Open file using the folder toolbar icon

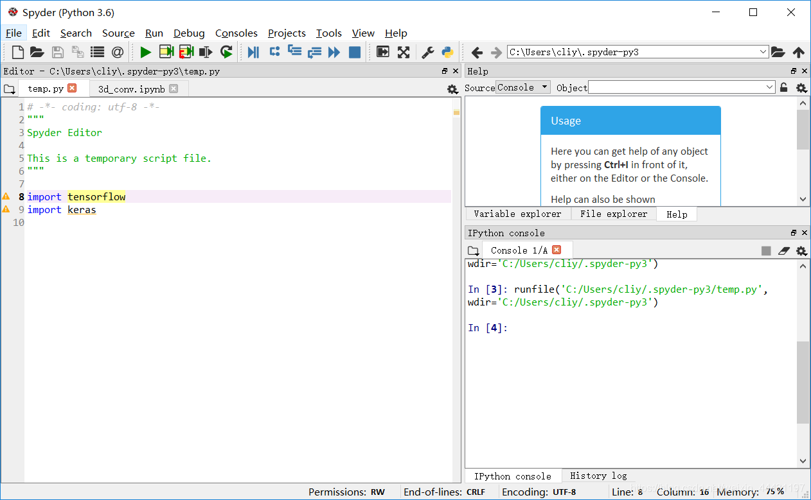pos(37,52)
